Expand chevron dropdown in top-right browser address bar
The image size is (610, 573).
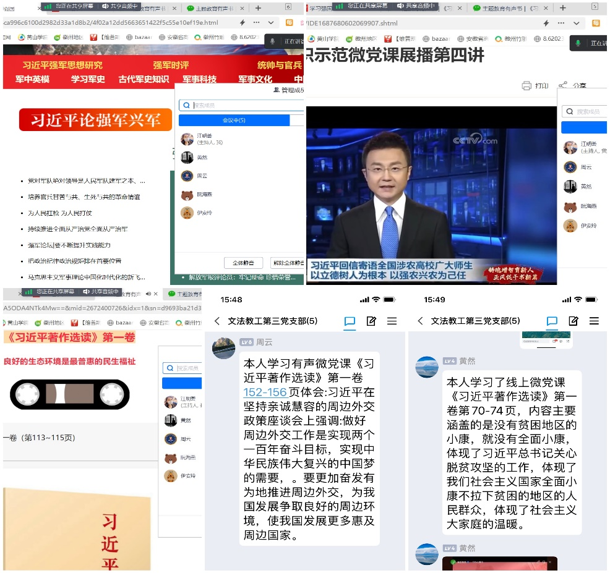tap(576, 23)
